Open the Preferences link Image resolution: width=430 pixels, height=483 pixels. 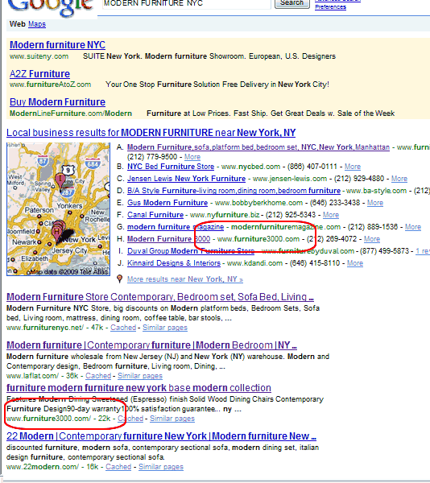(x=330, y=6)
